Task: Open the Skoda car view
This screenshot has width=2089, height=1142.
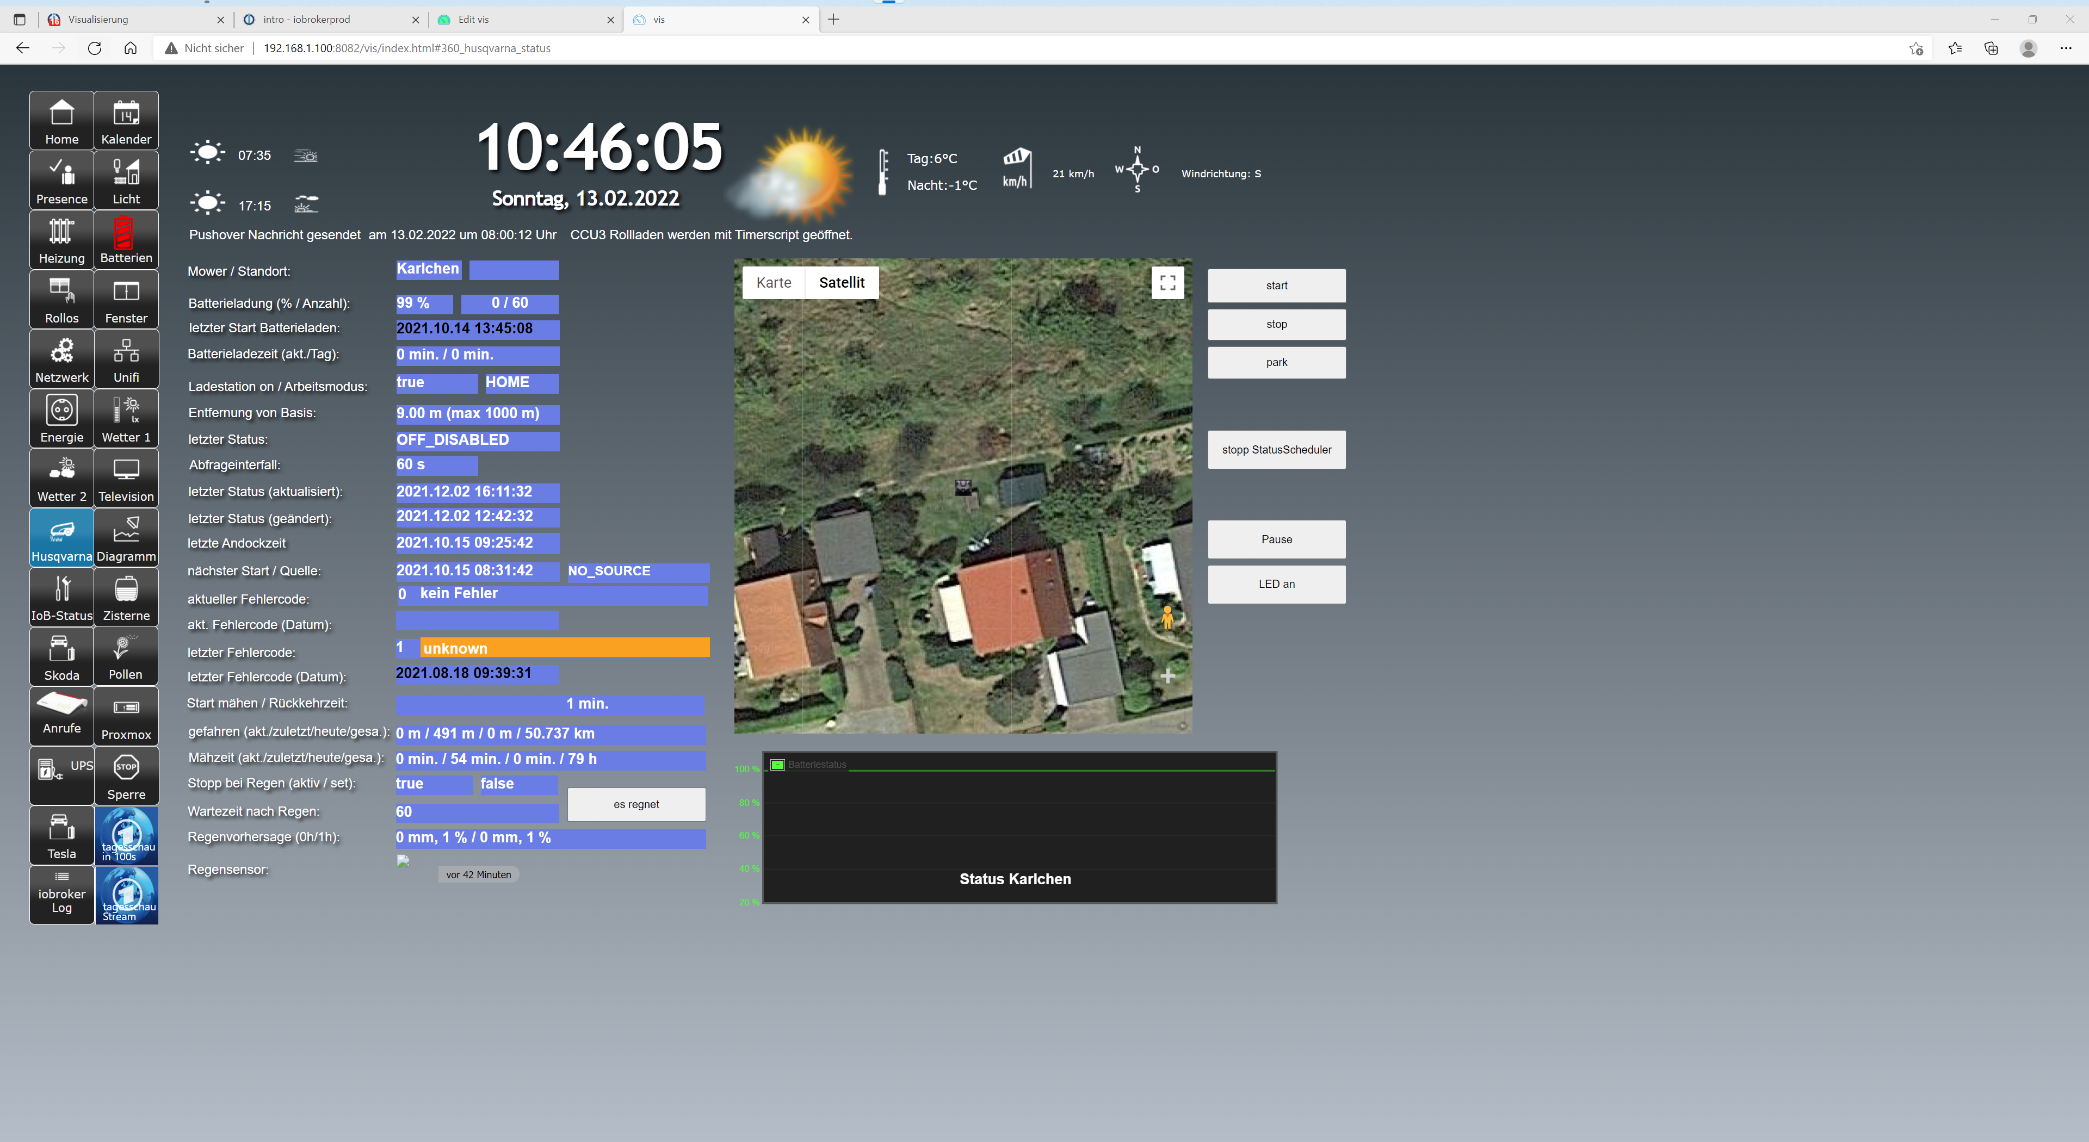Action: coord(61,656)
